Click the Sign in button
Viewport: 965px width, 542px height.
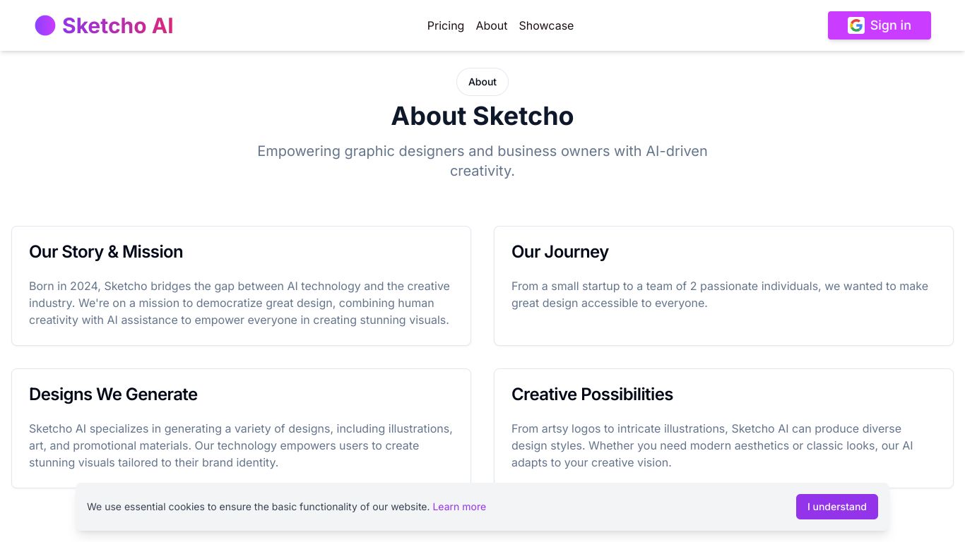click(x=880, y=25)
